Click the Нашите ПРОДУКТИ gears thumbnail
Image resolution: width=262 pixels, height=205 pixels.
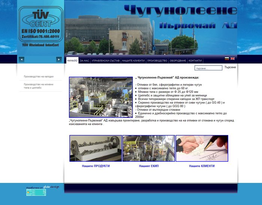click(x=96, y=148)
